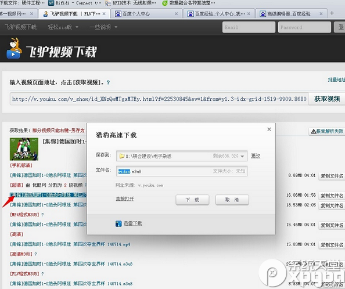Close the 百度个人中心 tab
The image size is (345, 289).
point(176,13)
